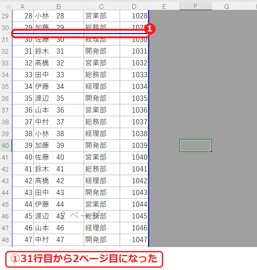The image size is (257, 270).
Task: Click 経理部 cell in row 35
Action: pyautogui.click(x=102, y=87)
